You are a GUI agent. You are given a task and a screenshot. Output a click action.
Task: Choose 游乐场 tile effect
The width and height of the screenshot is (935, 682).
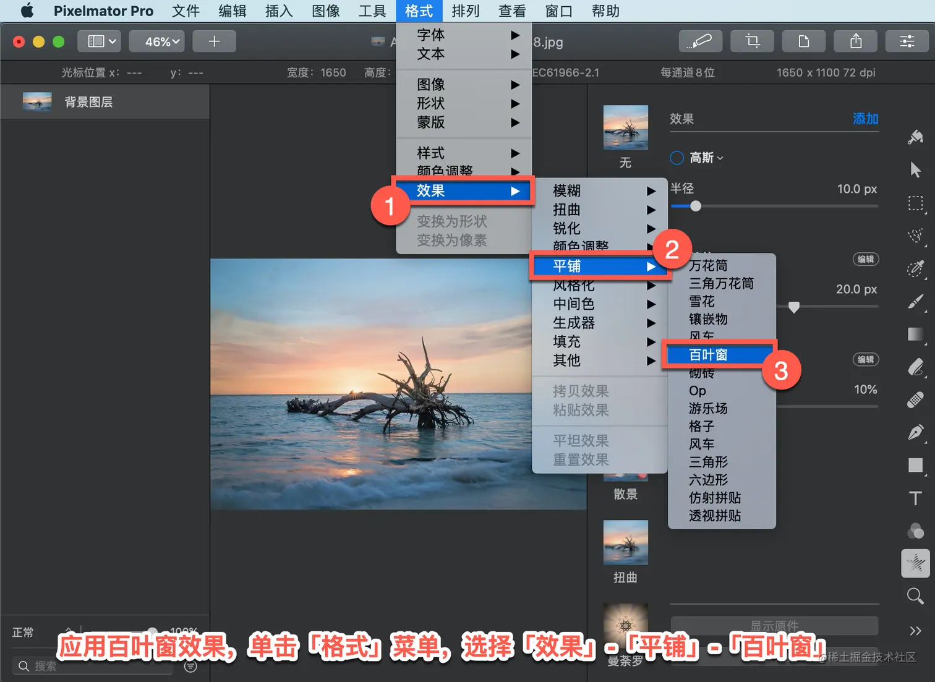click(722, 409)
